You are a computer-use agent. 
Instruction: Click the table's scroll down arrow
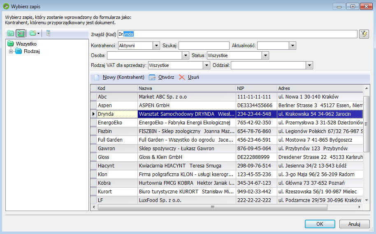click(x=367, y=200)
